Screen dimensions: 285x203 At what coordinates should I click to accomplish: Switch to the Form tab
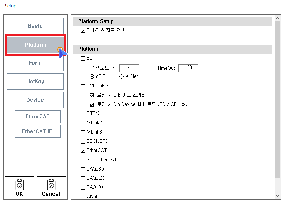(35, 63)
